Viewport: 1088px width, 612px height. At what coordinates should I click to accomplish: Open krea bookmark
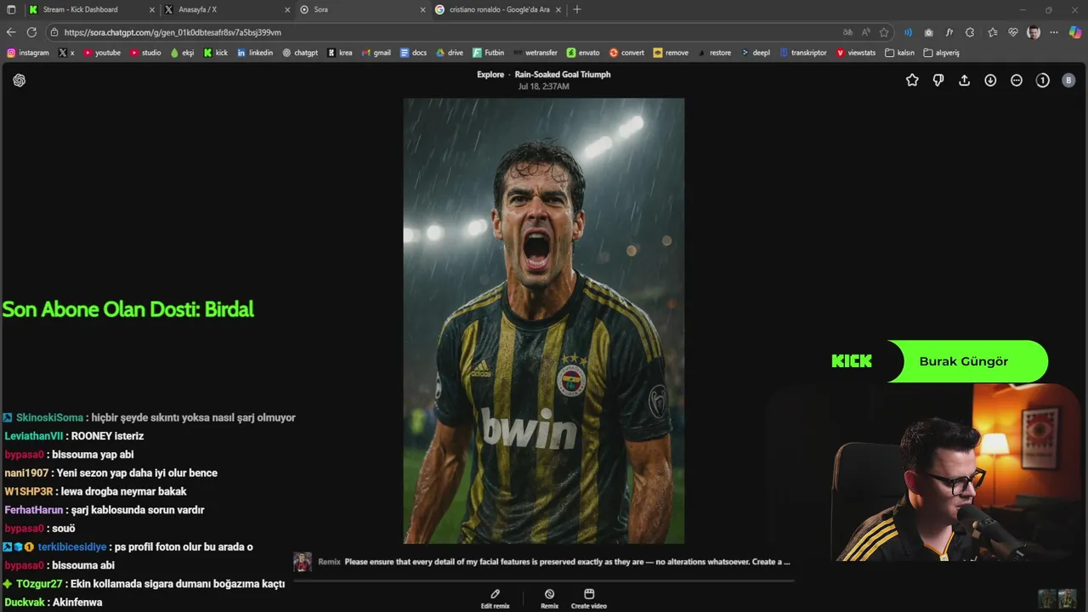coord(340,53)
